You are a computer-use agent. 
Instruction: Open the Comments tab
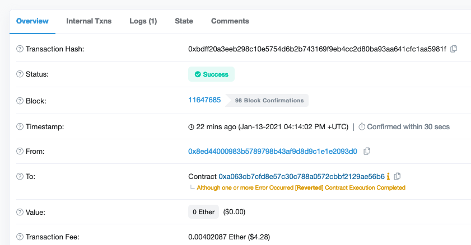coord(230,21)
